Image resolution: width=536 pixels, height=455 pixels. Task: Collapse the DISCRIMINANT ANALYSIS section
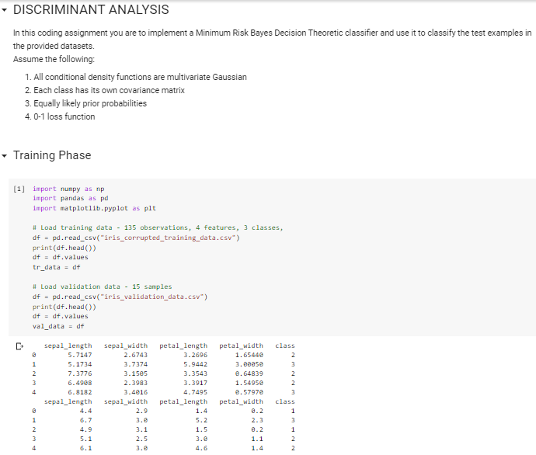point(4,10)
